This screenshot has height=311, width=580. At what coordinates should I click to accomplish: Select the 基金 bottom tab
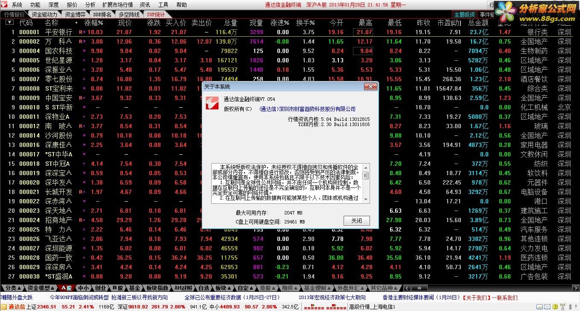coord(134,288)
